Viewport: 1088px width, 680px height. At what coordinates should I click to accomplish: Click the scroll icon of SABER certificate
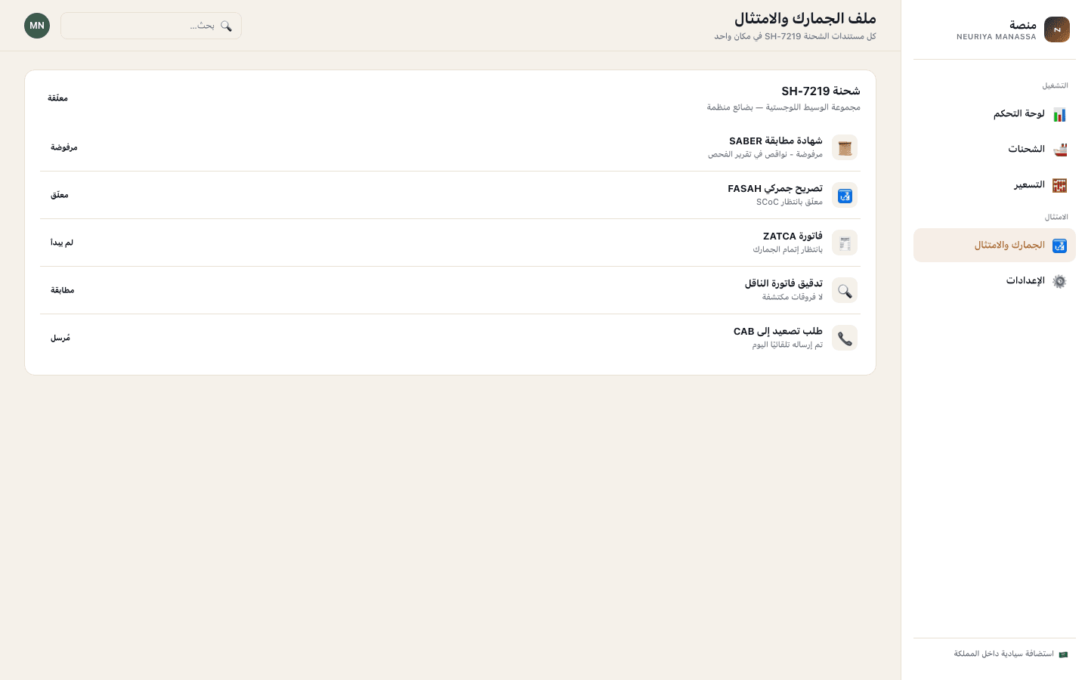[x=845, y=147]
